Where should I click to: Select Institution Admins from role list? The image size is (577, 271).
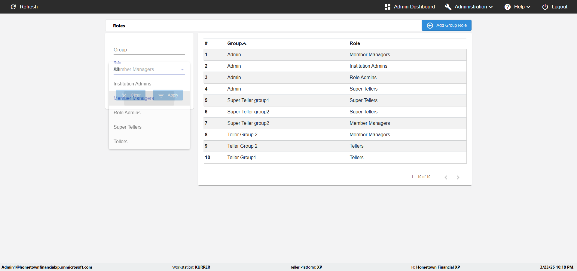click(149, 84)
